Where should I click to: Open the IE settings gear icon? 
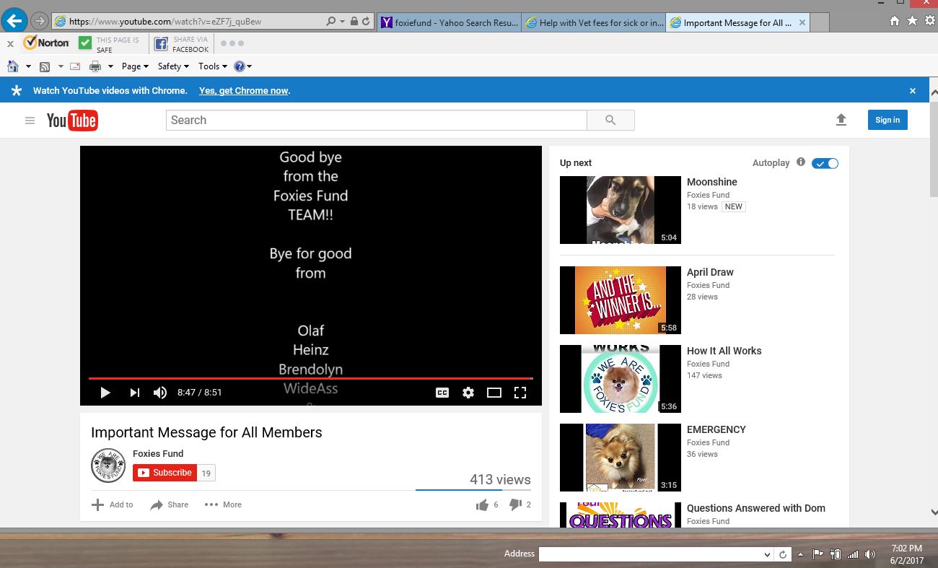[929, 21]
